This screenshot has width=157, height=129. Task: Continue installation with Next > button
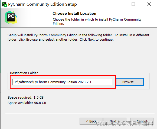(x=115, y=121)
